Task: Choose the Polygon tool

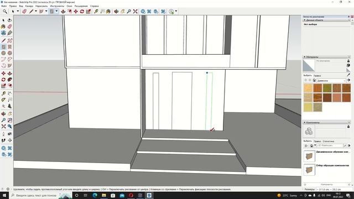Action: coord(10,53)
